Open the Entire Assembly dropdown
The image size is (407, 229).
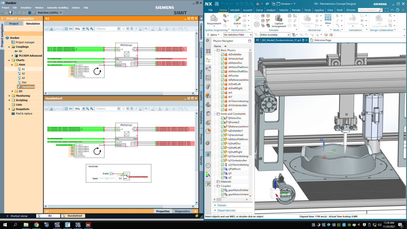288,35
